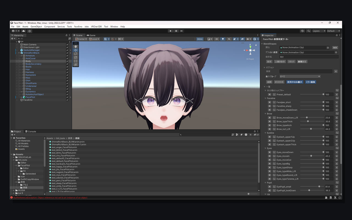Select the Hand view tool

76,46
